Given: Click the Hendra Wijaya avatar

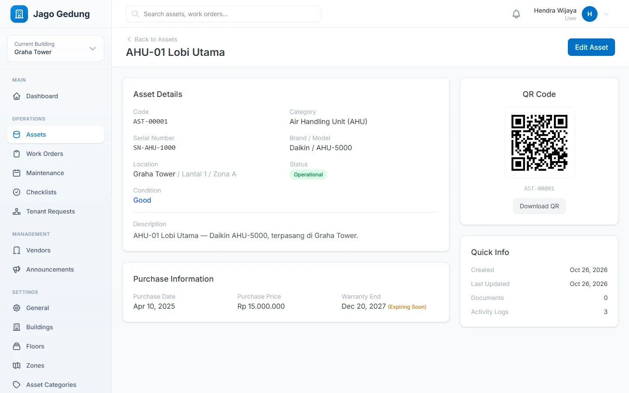Looking at the screenshot, I should [x=590, y=14].
